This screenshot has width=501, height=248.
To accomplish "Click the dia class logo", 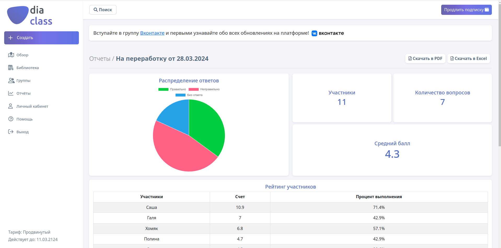I will [30, 15].
